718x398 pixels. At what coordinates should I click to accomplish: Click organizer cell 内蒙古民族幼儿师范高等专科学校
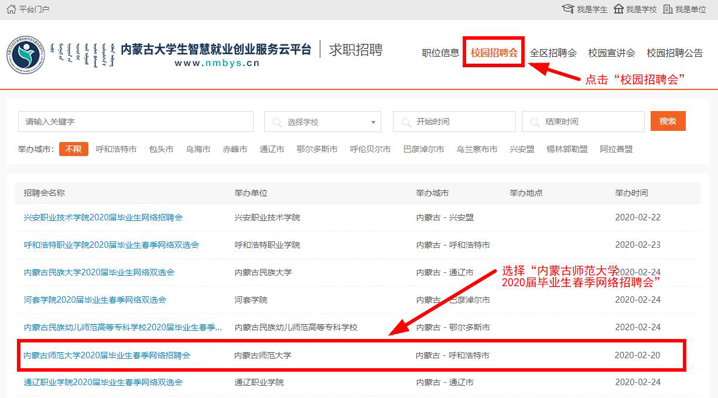tap(296, 327)
